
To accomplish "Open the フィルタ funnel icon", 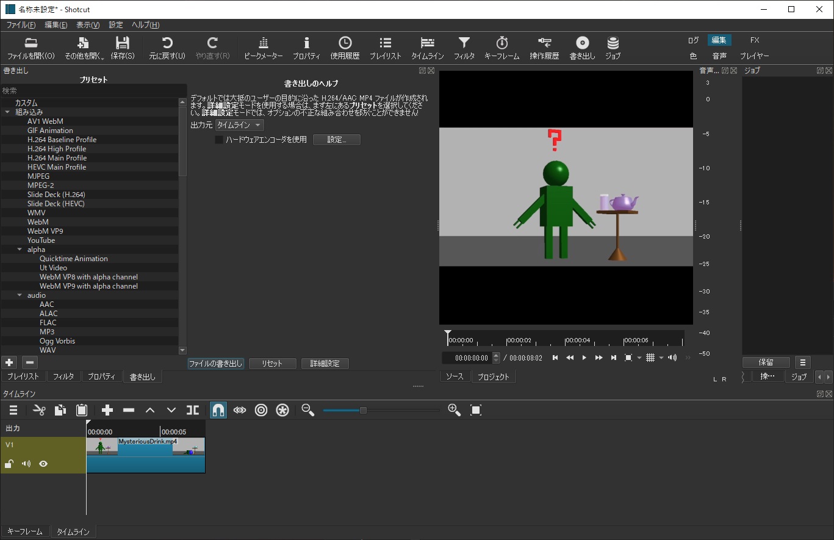I will coord(464,48).
